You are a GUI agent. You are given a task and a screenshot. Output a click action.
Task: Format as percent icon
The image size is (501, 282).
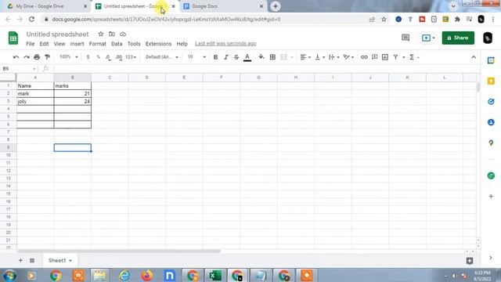(99, 57)
